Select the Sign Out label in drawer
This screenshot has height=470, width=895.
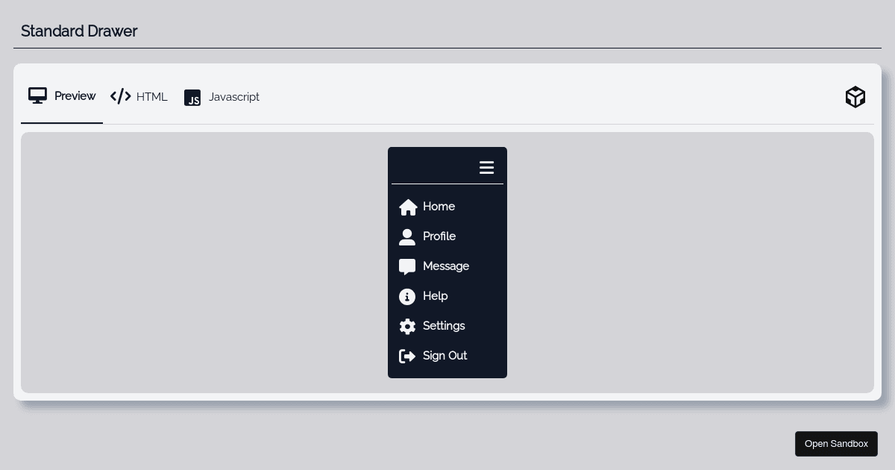tap(445, 356)
